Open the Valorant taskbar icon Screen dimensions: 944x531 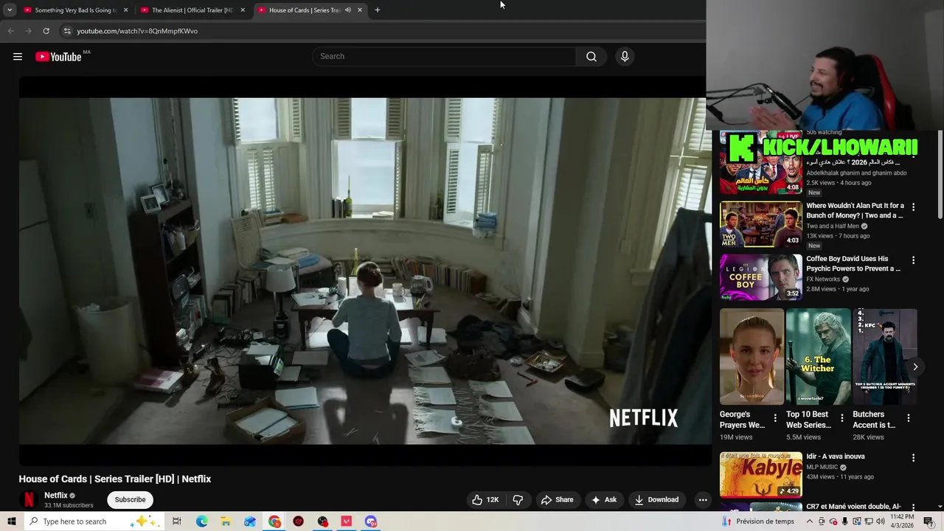point(347,521)
